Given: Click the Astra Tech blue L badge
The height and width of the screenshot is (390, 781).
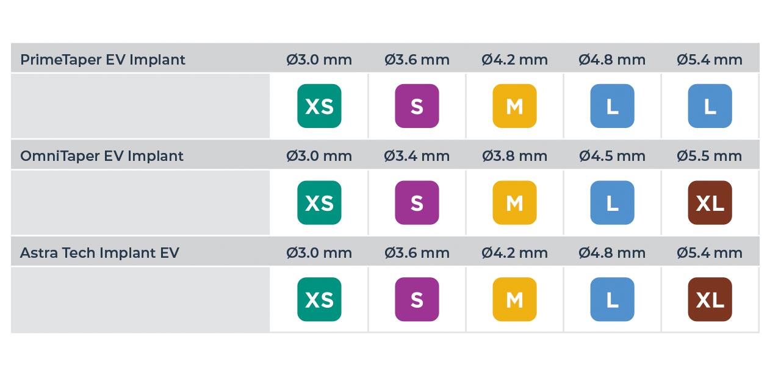Looking at the screenshot, I should (x=612, y=299).
